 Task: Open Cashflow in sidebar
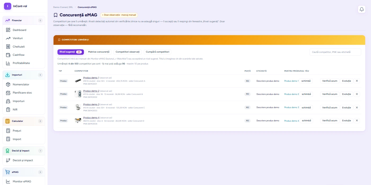pos(24,55)
